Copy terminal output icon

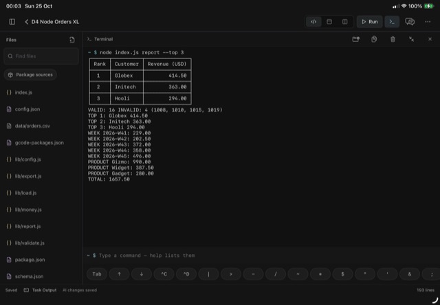[x=374, y=39]
